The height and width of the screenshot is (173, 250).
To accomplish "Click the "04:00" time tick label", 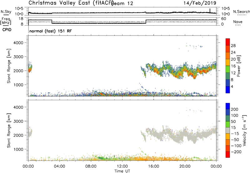I will click(x=59, y=166).
